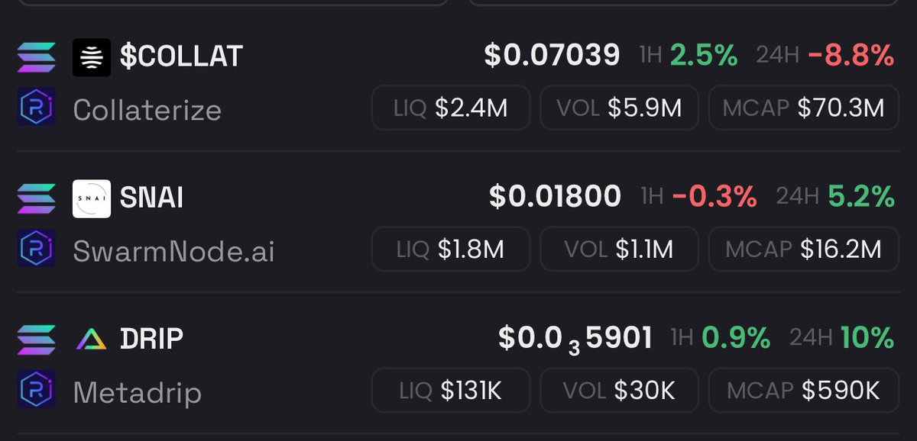Image resolution: width=917 pixels, height=441 pixels.
Task: Select the LIQ $1.8M badge
Action: [451, 249]
